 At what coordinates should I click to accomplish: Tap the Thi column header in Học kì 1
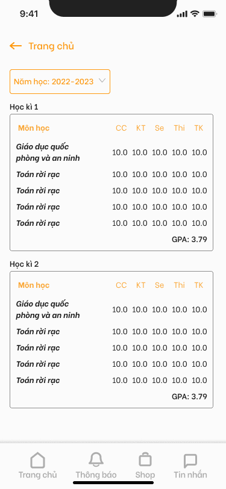coord(180,128)
